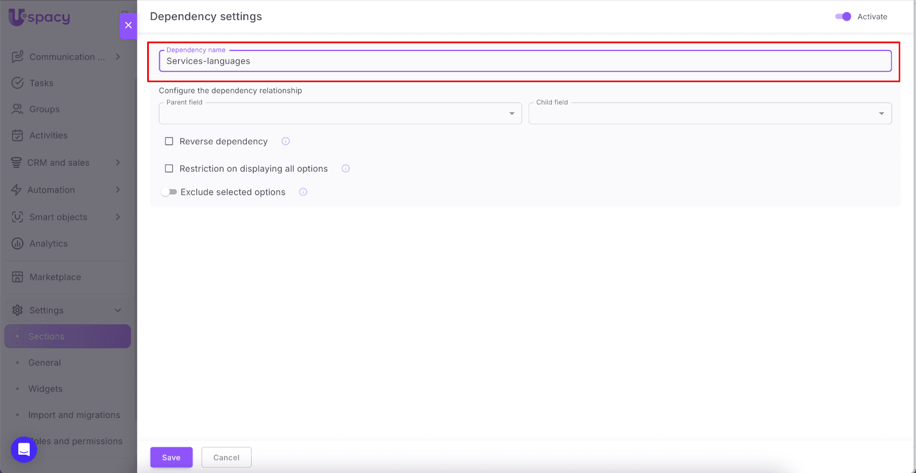Click the Analytics chart icon
The height and width of the screenshot is (473, 916).
tap(18, 244)
